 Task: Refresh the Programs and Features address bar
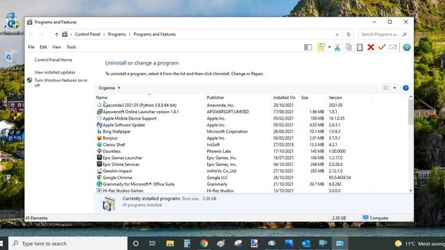click(x=348, y=34)
